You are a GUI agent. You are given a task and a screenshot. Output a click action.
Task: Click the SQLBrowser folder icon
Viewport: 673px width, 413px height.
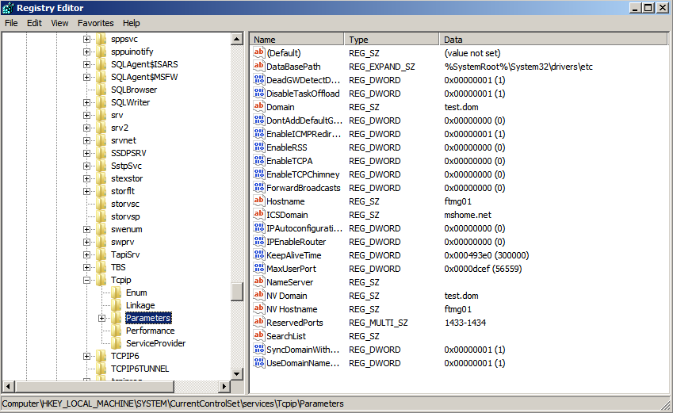pos(101,90)
